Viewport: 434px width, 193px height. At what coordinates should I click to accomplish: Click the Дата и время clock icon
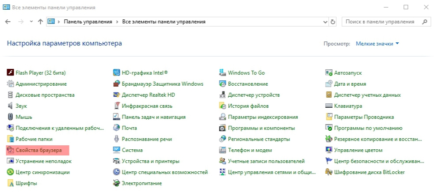329,84
